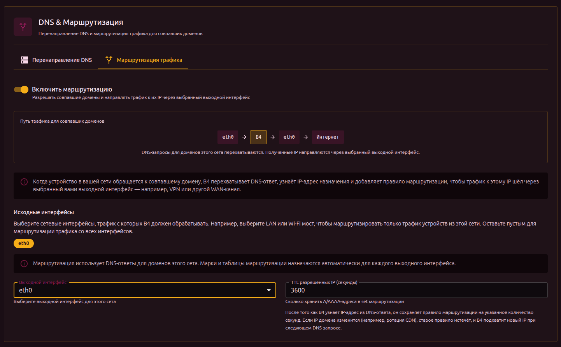Toggle the Включить маршрутизацию switch

(21, 90)
